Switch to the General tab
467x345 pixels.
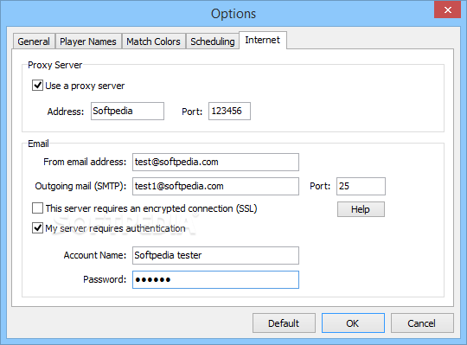pos(34,42)
